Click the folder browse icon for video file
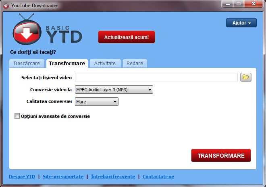 tap(245, 77)
